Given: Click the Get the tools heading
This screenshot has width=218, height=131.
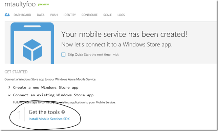Looking at the screenshot, I should click(44, 112).
